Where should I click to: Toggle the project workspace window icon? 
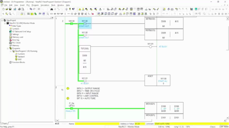pos(99,14)
